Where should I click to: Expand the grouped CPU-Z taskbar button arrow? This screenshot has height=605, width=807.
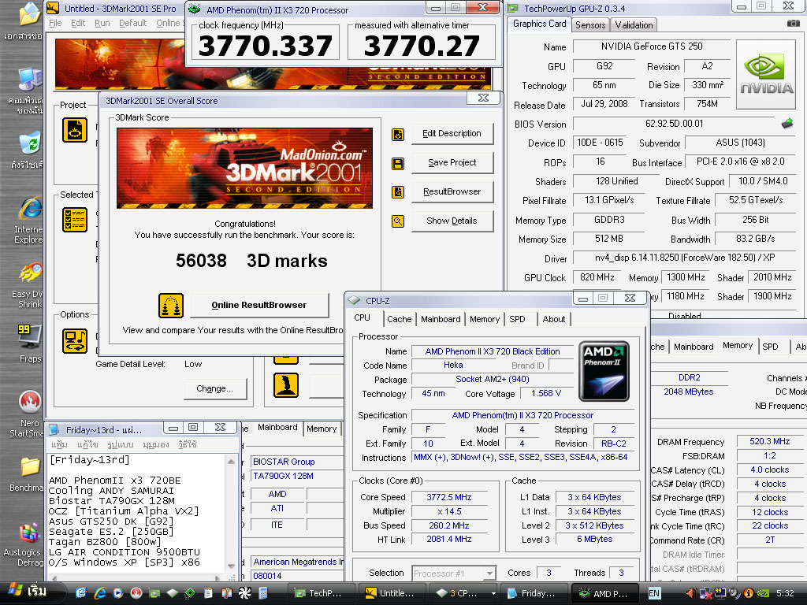pos(493,594)
